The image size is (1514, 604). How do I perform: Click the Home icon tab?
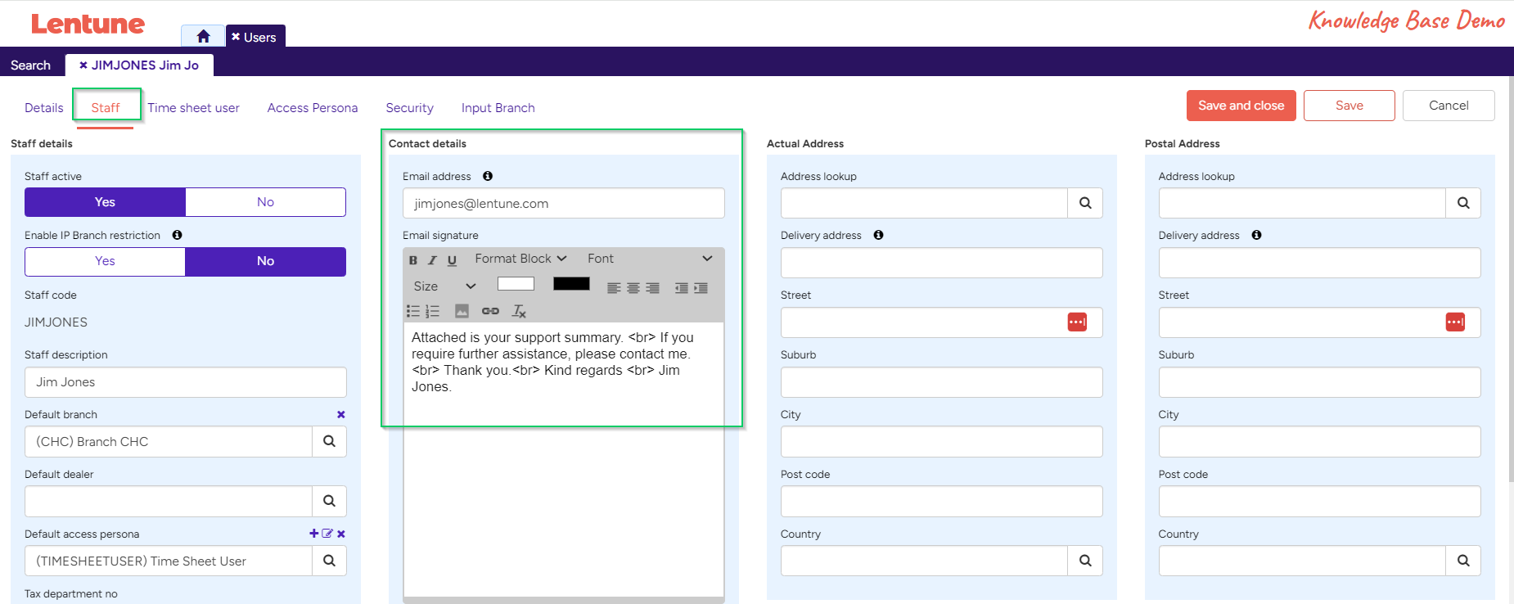tap(203, 36)
